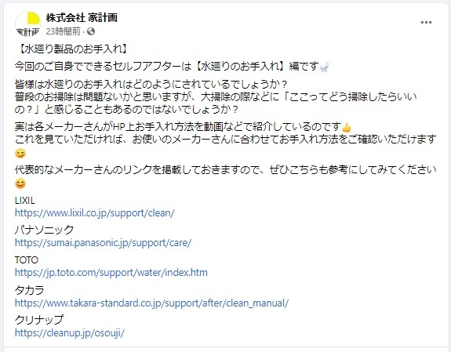
Task: Click the 【水廻り製品のお手入れ】 heading text
Action: coord(73,49)
